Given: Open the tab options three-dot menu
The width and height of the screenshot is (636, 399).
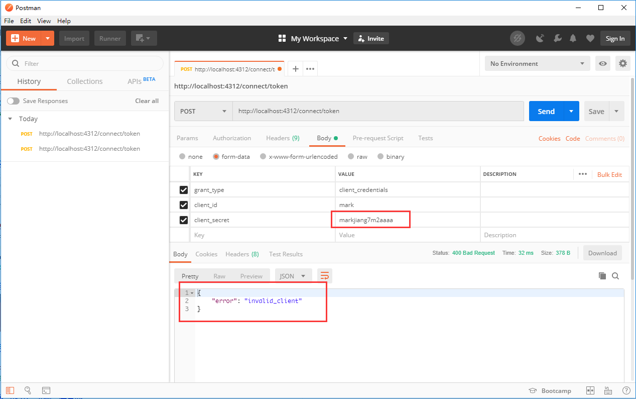Looking at the screenshot, I should (x=310, y=69).
